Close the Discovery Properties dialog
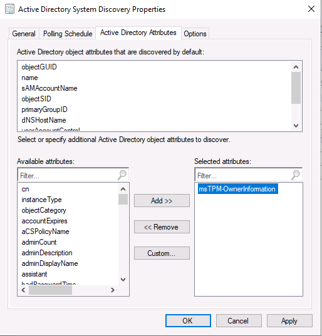 coord(311,9)
